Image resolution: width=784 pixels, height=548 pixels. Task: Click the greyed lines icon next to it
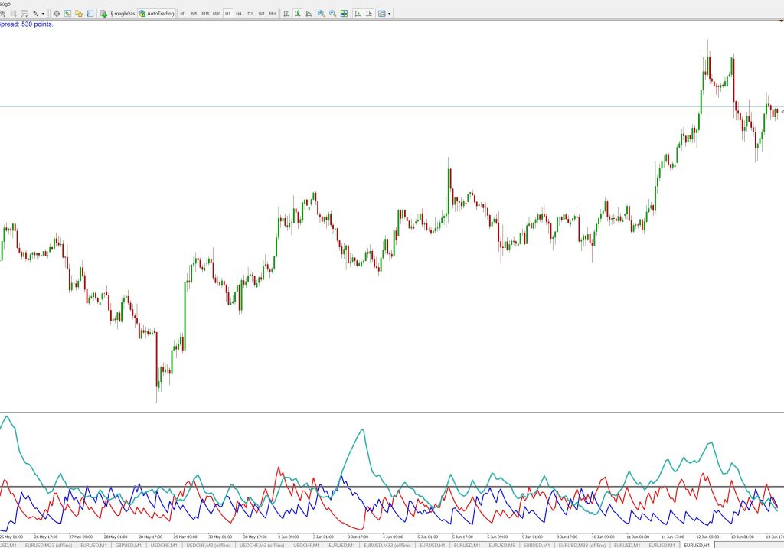pos(24,14)
